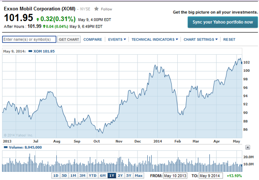The image size is (259, 180).
Task: Select the 3M range tab
Action: click(82, 176)
